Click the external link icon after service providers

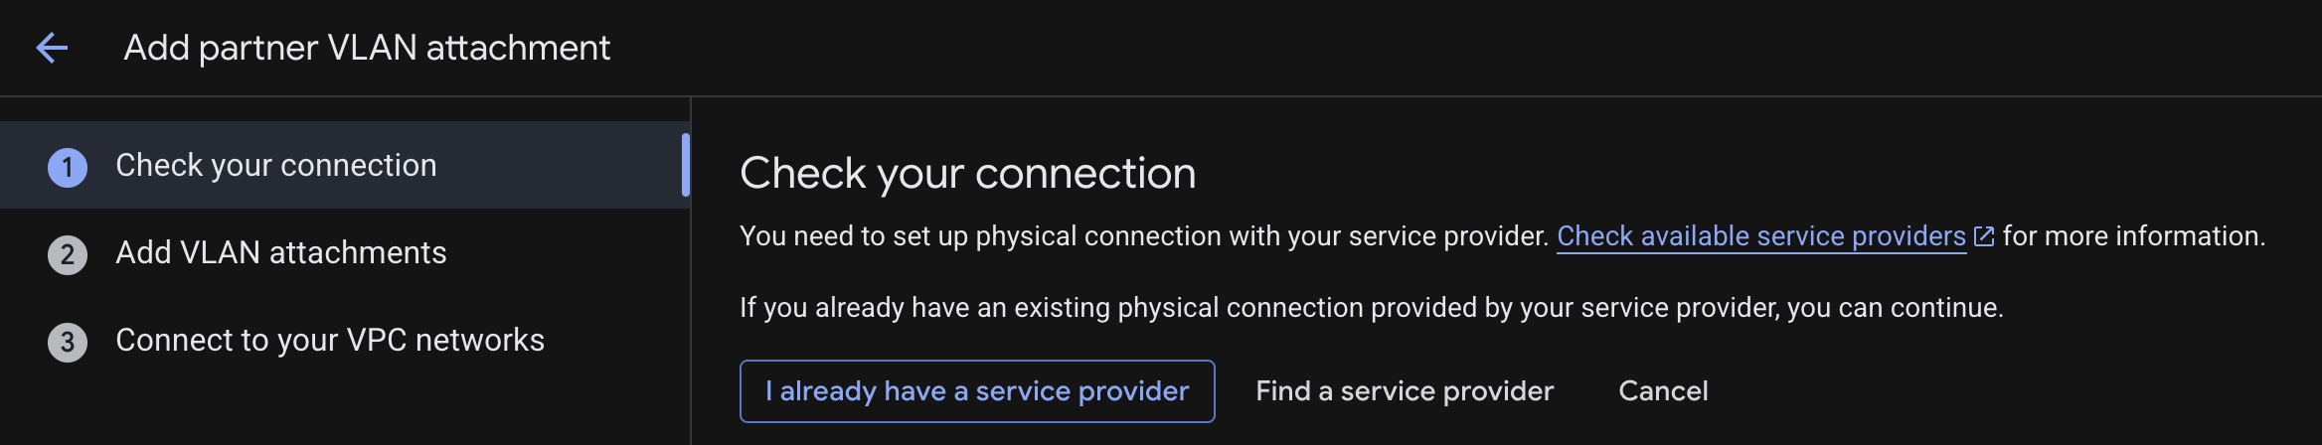click(1983, 236)
